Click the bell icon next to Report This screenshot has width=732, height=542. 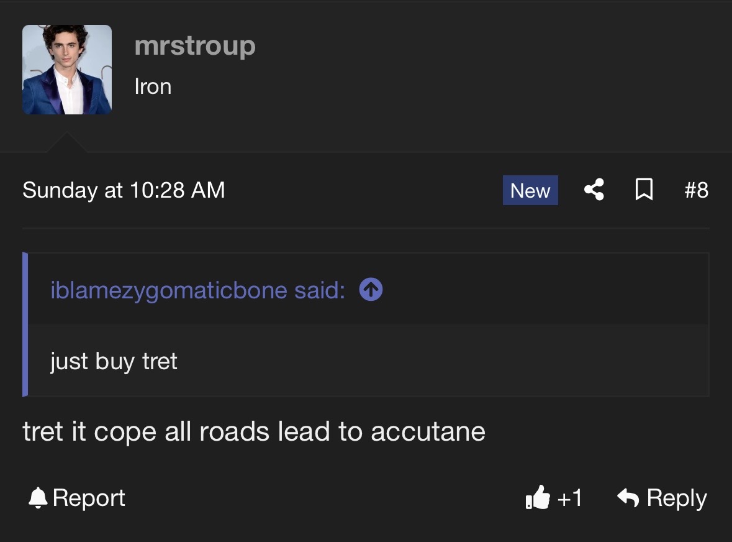38,497
